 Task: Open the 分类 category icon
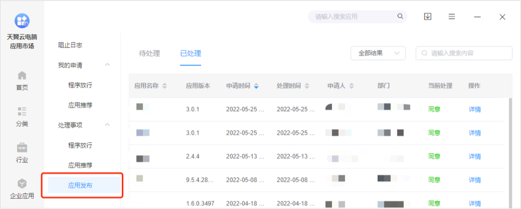click(22, 112)
